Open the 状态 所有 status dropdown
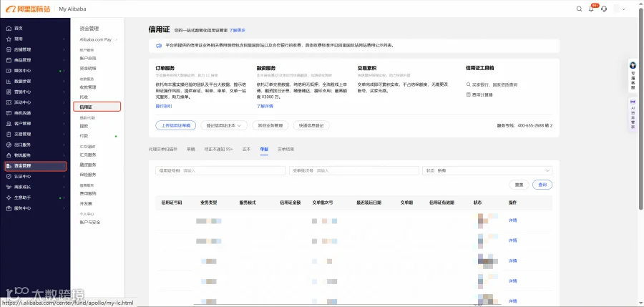 point(487,170)
